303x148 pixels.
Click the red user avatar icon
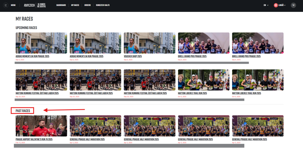(276, 5)
